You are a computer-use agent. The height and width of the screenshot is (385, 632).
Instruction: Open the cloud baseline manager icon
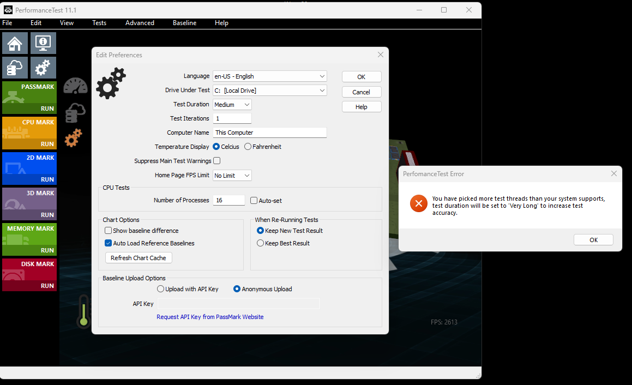[x=15, y=67]
